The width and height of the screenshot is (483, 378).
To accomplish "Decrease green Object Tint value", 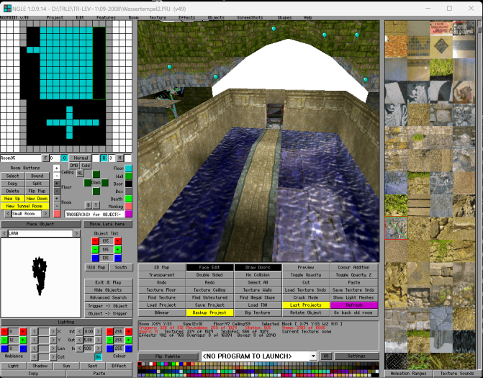I will [x=95, y=249].
